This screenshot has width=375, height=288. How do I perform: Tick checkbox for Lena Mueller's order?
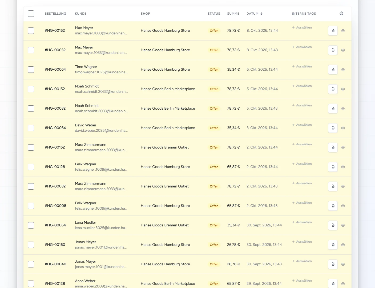(x=31, y=225)
